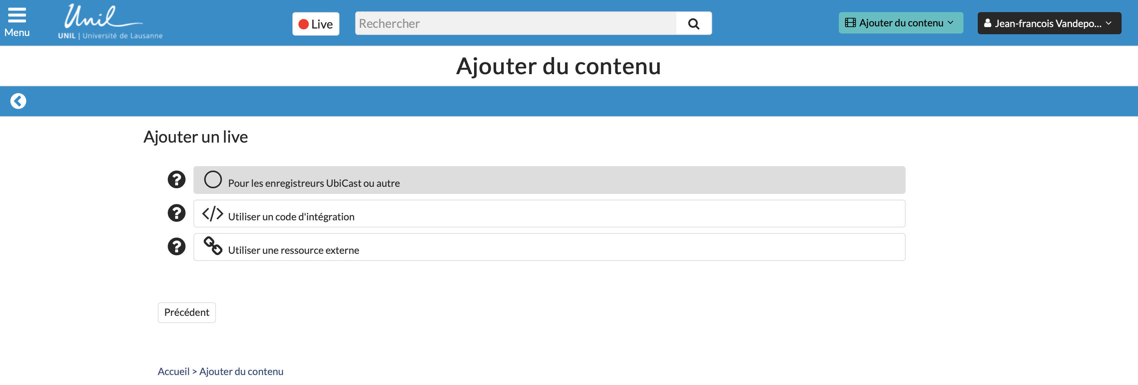Viewport: 1138px width, 385px height.
Task: Open help for integration code option
Action: (176, 213)
